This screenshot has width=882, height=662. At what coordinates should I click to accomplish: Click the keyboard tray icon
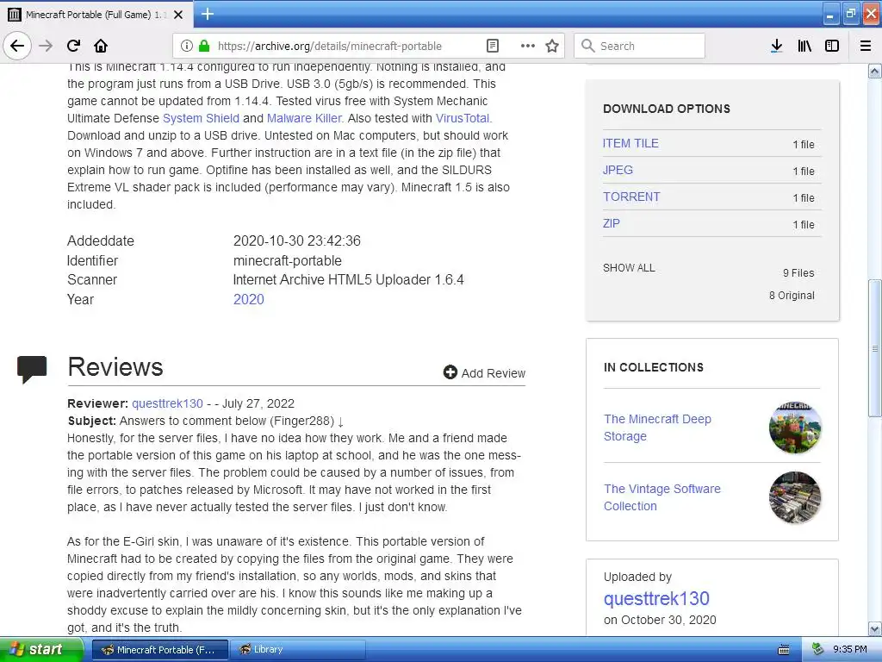(784, 650)
